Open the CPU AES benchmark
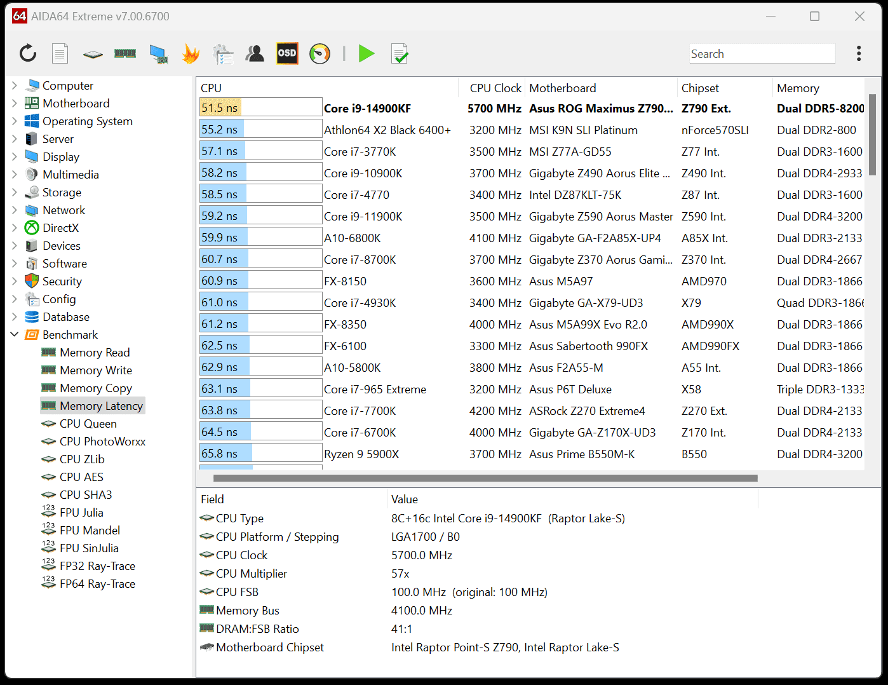Screen dimensions: 888x685 (81, 477)
